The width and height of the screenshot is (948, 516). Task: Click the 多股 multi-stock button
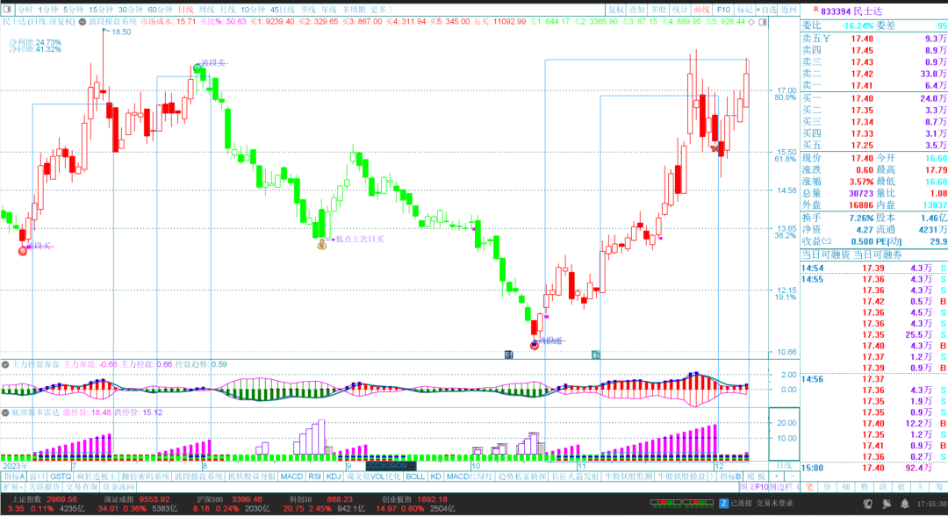pyautogui.click(x=658, y=10)
